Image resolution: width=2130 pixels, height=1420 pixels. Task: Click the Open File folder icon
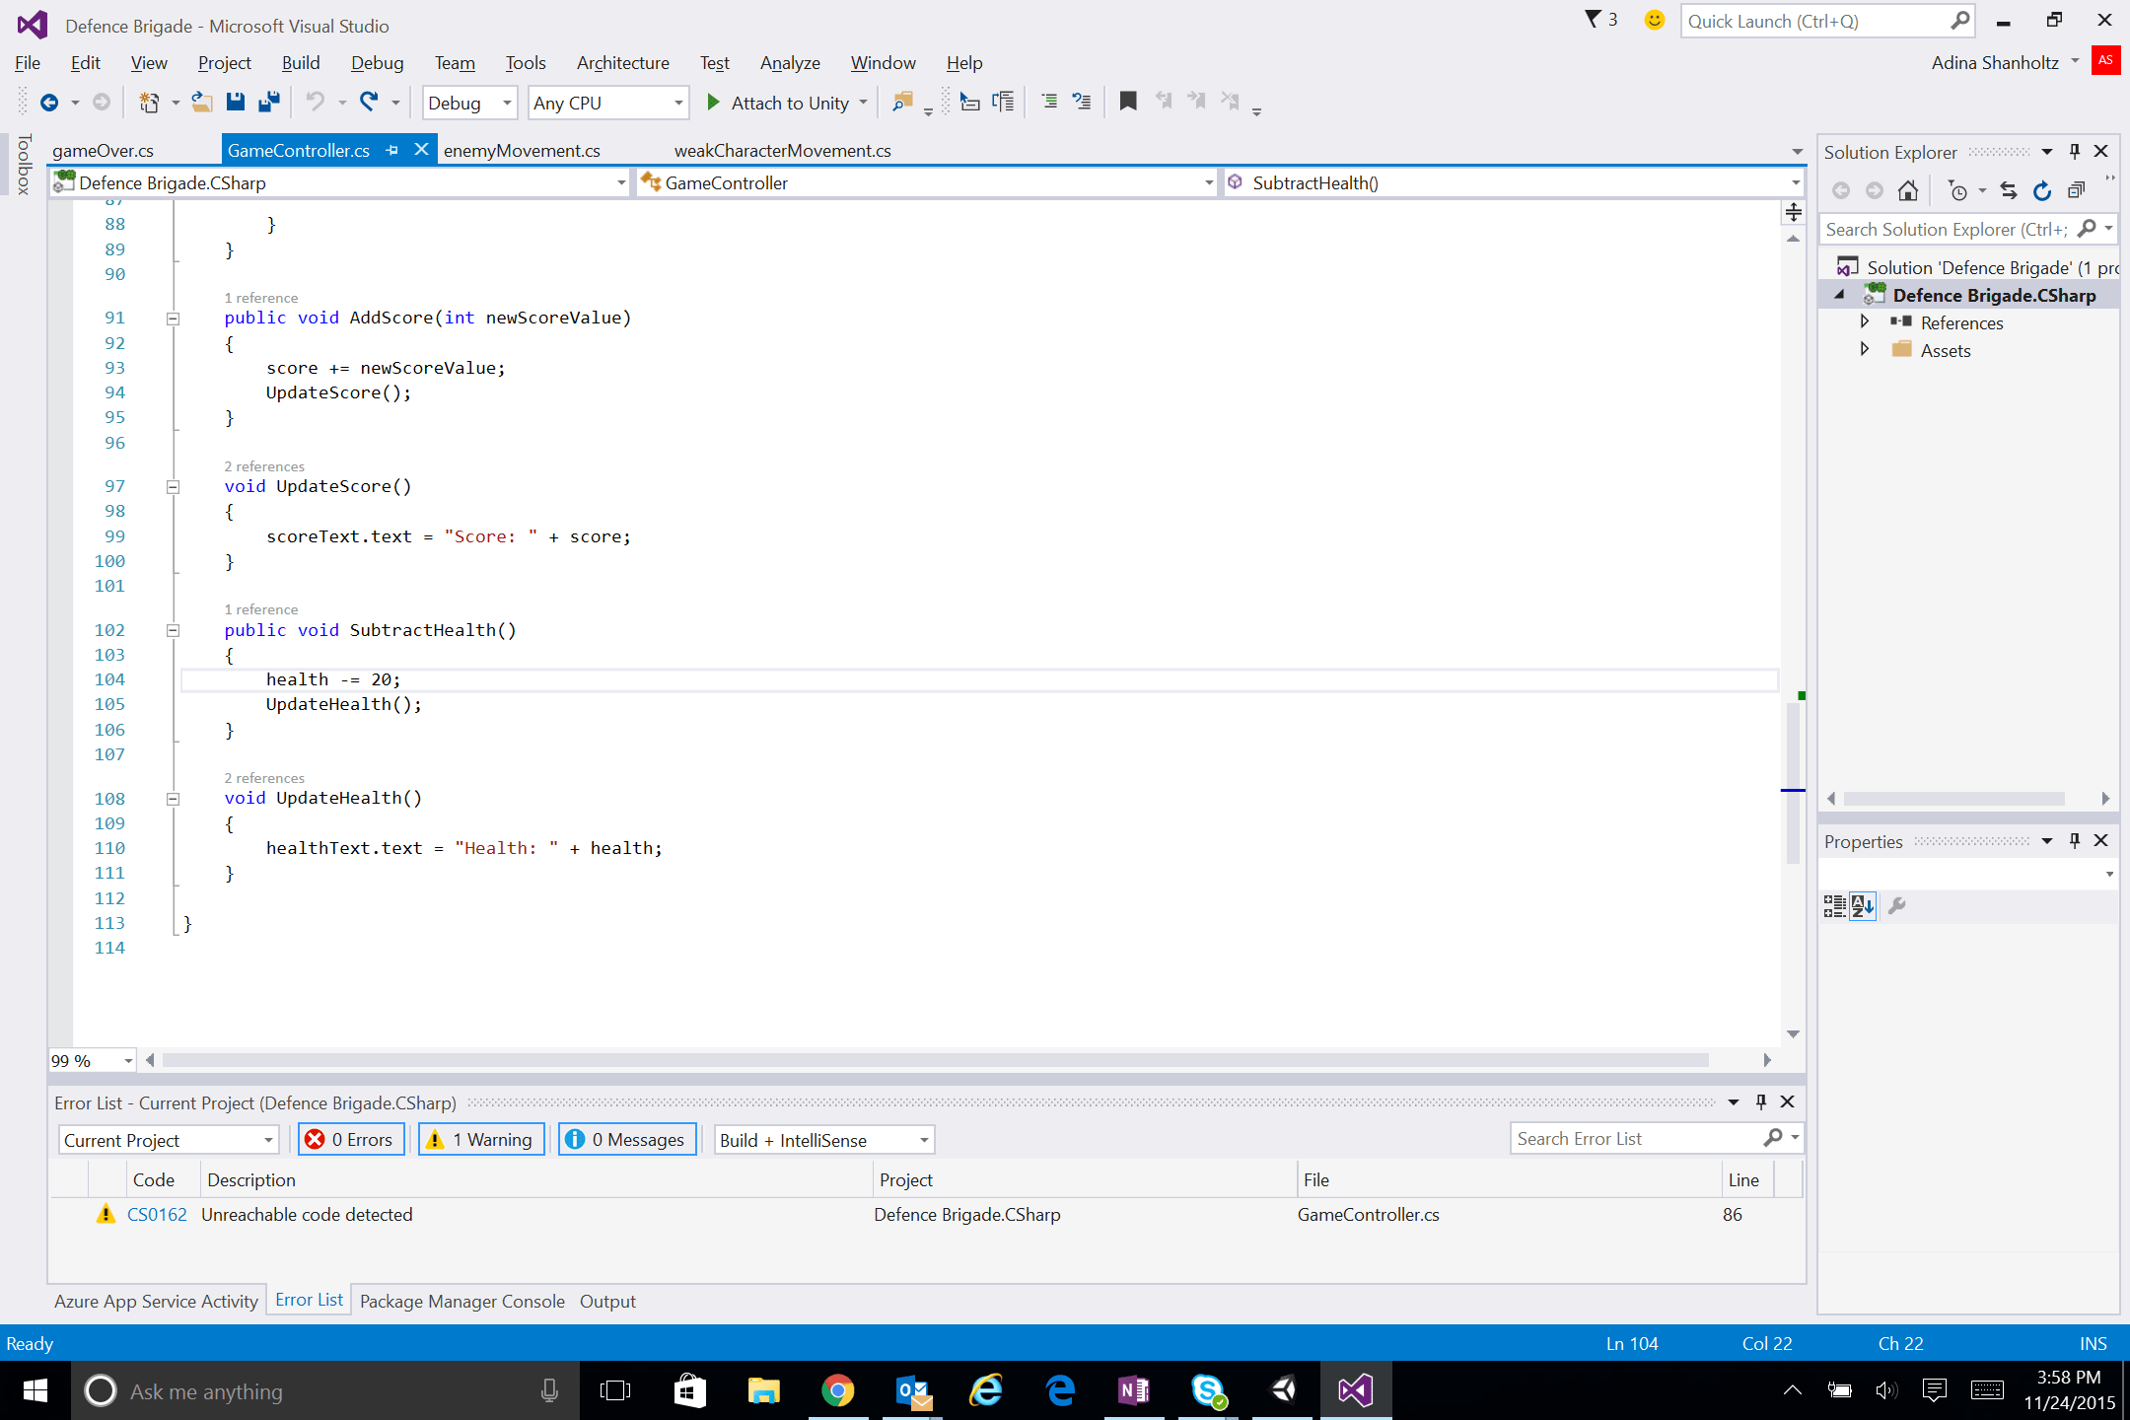(202, 103)
